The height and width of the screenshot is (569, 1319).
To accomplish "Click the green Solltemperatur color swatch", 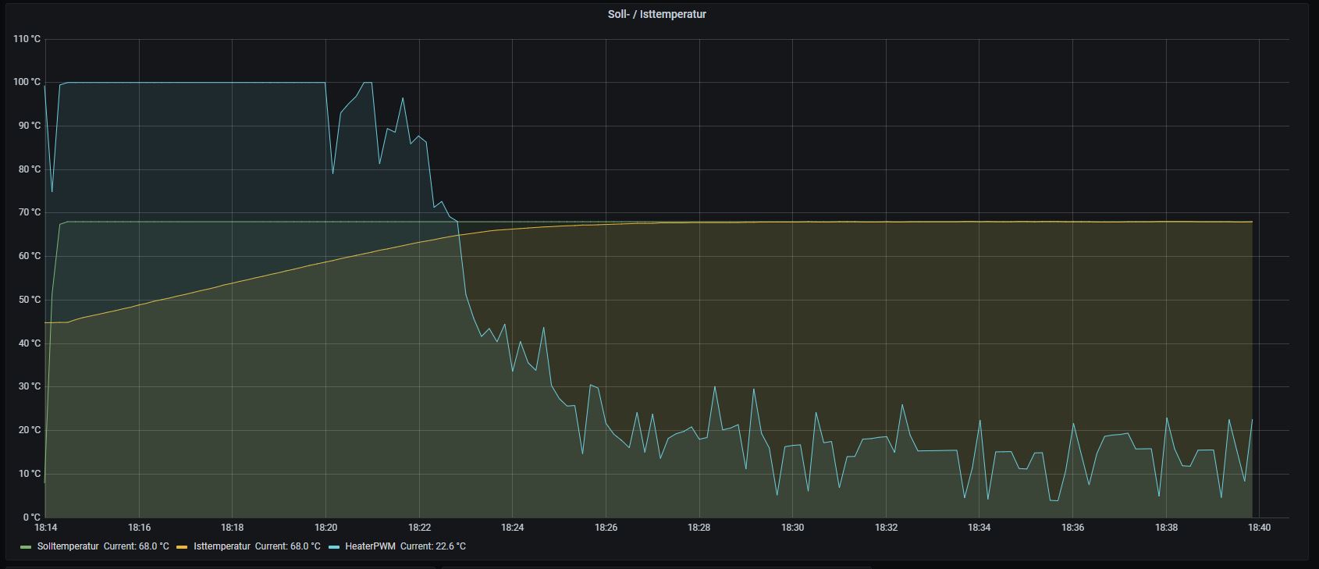I will (27, 546).
